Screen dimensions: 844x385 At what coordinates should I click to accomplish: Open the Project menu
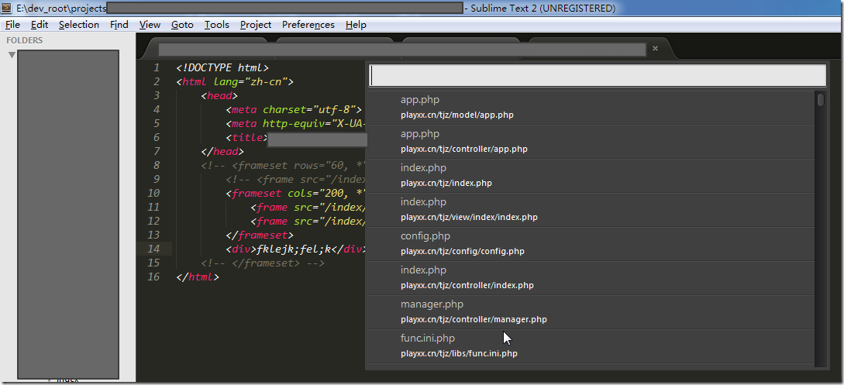(x=256, y=25)
